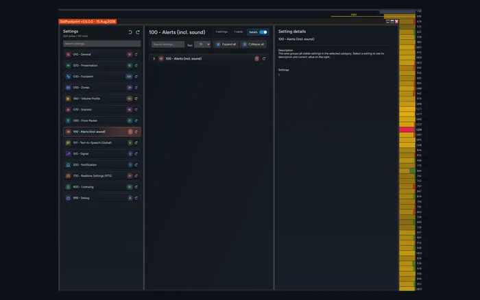Reset the 050 - Zones category

coord(136,88)
